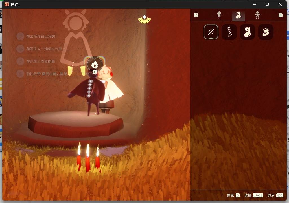Open the full-body armor category tab
Viewport: 289px width, 203px height.
click(257, 15)
